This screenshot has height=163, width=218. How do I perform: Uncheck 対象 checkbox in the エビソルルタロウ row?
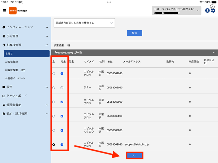(62, 130)
